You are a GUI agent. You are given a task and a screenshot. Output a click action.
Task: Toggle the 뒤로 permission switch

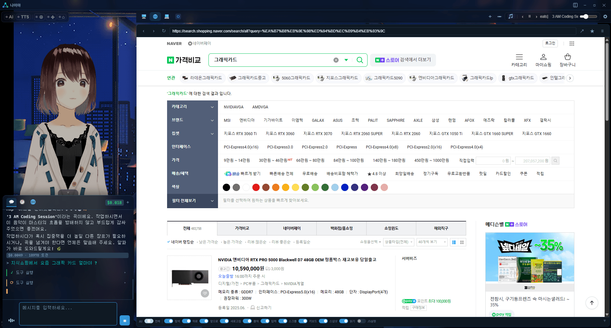point(186,321)
